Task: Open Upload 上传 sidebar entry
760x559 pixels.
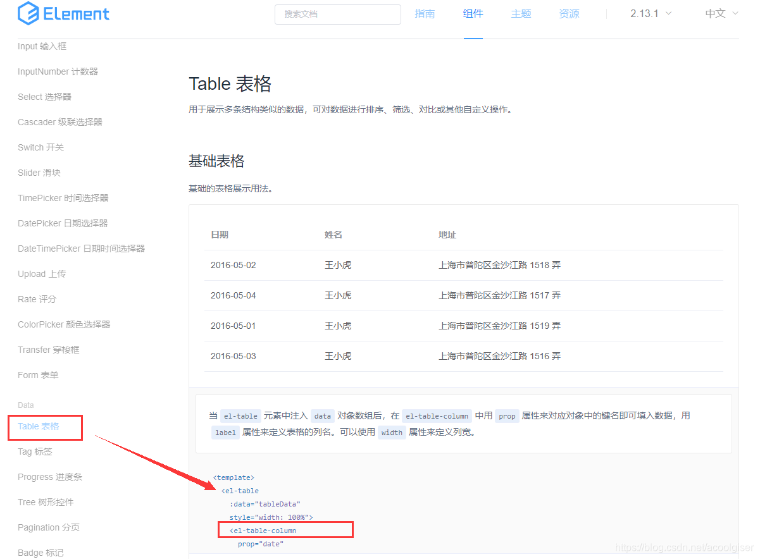Action: pyautogui.click(x=42, y=274)
